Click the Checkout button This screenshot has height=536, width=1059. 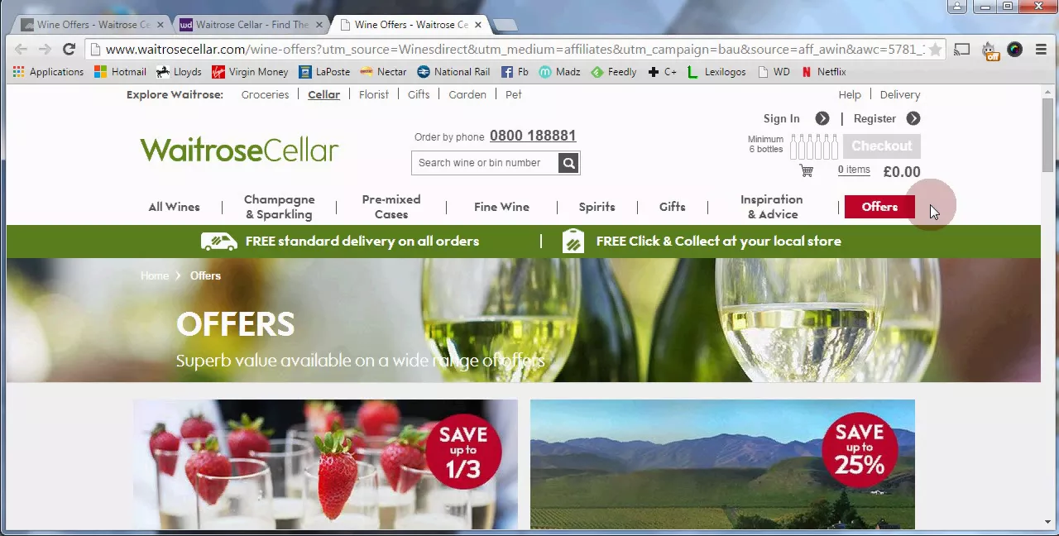click(882, 146)
